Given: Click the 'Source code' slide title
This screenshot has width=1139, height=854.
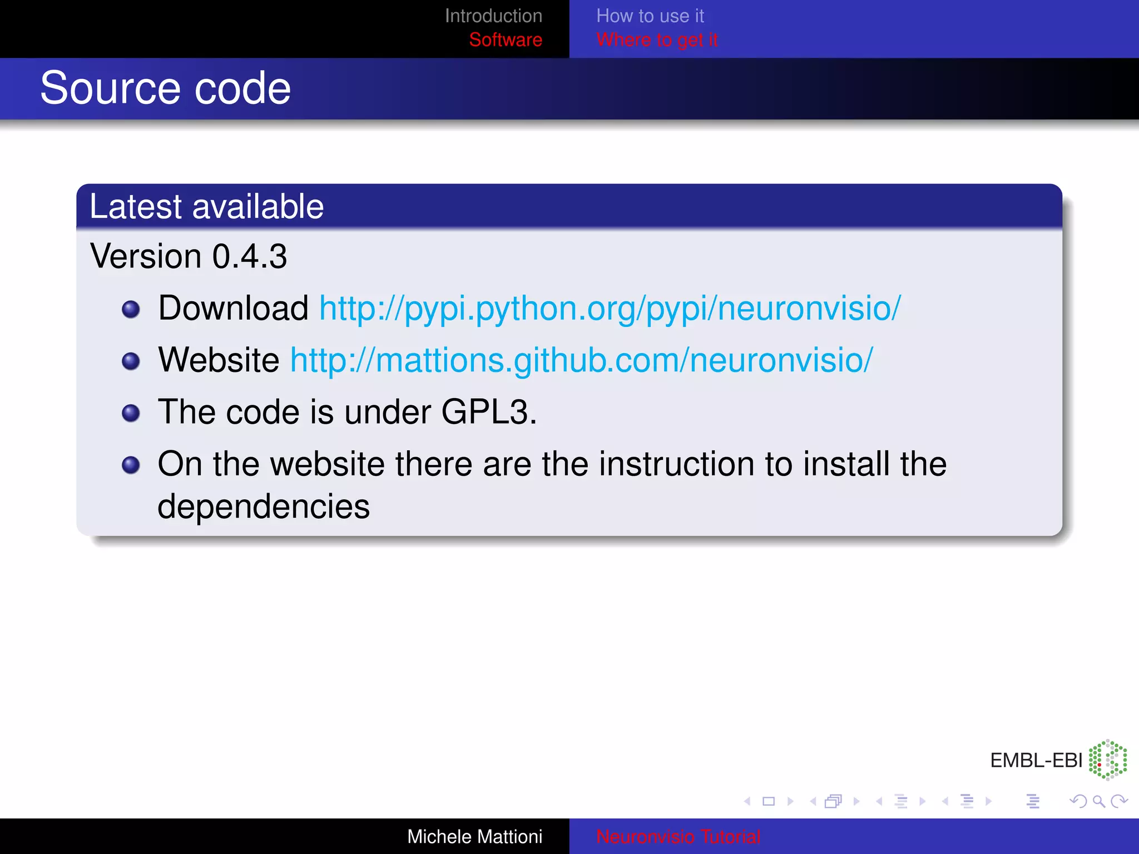Looking at the screenshot, I should 166,88.
